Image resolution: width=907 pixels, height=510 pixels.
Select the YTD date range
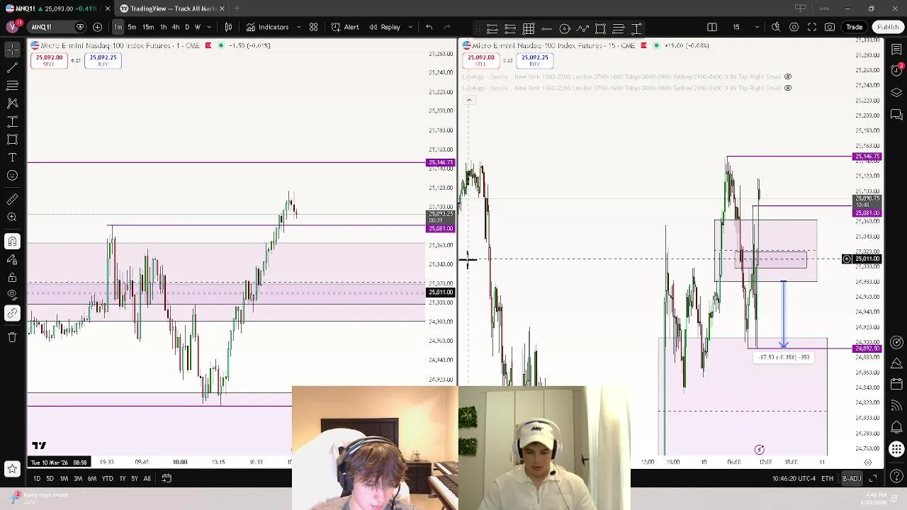tap(107, 479)
